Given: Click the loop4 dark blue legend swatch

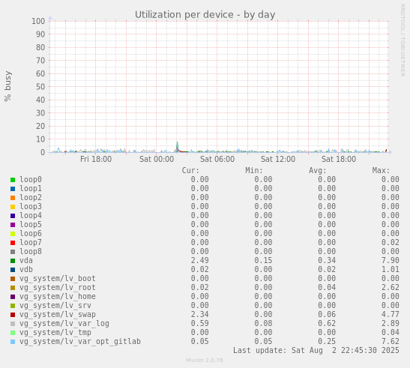Looking at the screenshot, I should (13, 216).
